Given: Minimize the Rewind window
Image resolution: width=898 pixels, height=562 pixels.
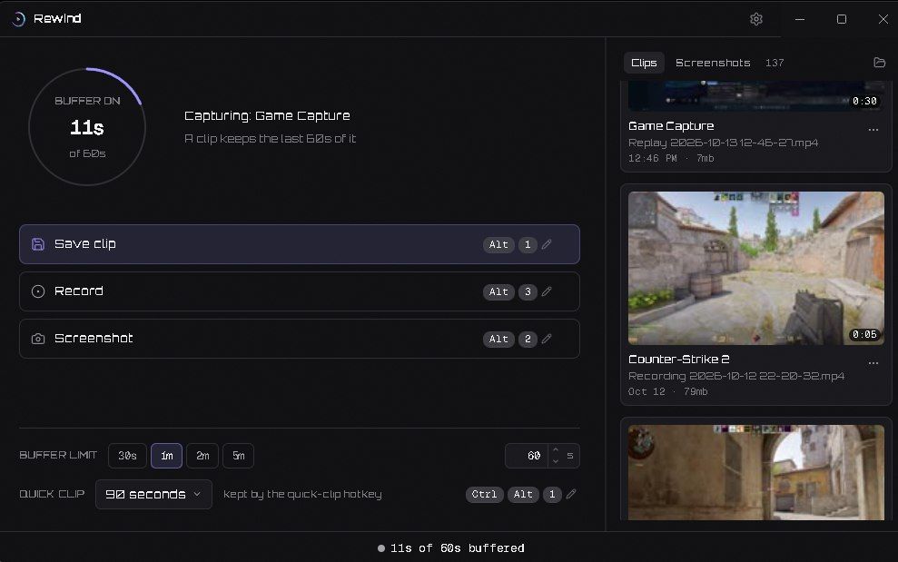Looking at the screenshot, I should (x=800, y=19).
